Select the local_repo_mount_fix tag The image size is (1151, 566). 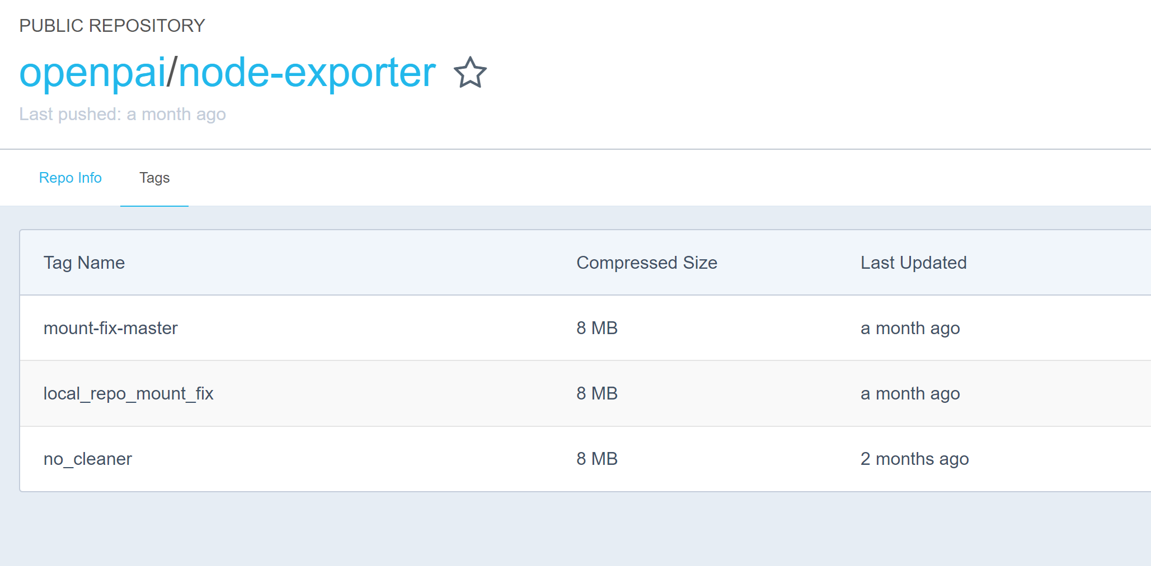128,393
